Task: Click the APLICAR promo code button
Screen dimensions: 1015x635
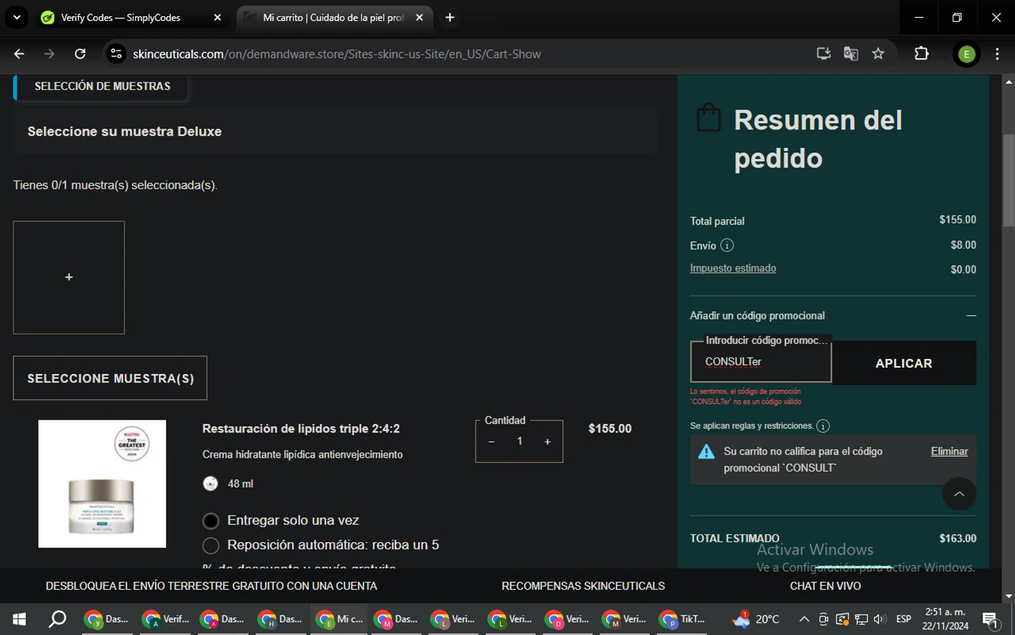Action: coord(903,364)
